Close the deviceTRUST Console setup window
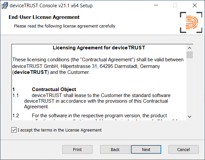 click(x=194, y=6)
